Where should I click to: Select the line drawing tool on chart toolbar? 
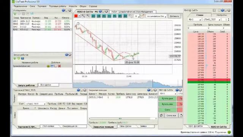tap(84, 16)
